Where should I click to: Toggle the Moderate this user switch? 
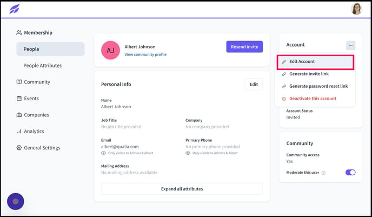pos(350,173)
